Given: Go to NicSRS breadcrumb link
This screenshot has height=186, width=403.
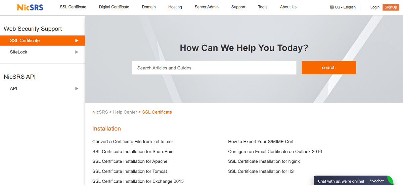Looking at the screenshot, I should point(100,112).
